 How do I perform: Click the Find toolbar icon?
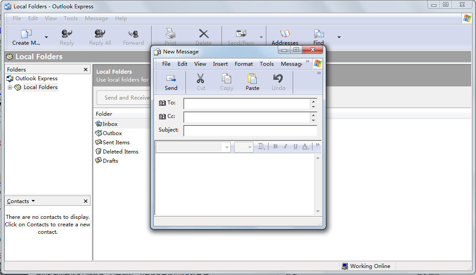coord(319,33)
